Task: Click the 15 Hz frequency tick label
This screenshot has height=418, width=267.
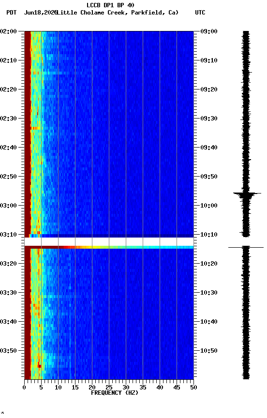Action: tap(75, 388)
